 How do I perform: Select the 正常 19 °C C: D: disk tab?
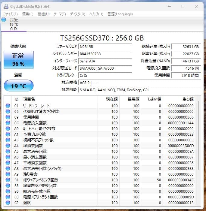[14, 24]
